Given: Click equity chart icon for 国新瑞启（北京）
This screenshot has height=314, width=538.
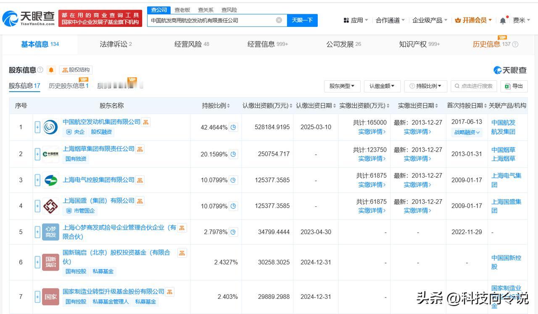Looking at the screenshot, I should pos(182,253).
